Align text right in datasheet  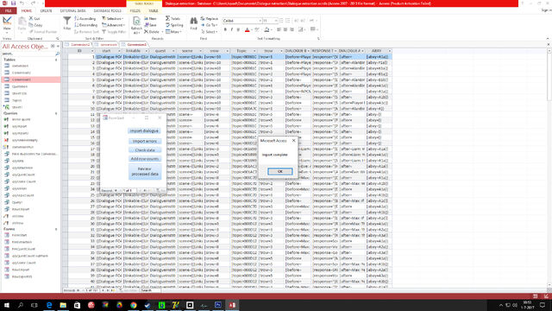(x=292, y=29)
